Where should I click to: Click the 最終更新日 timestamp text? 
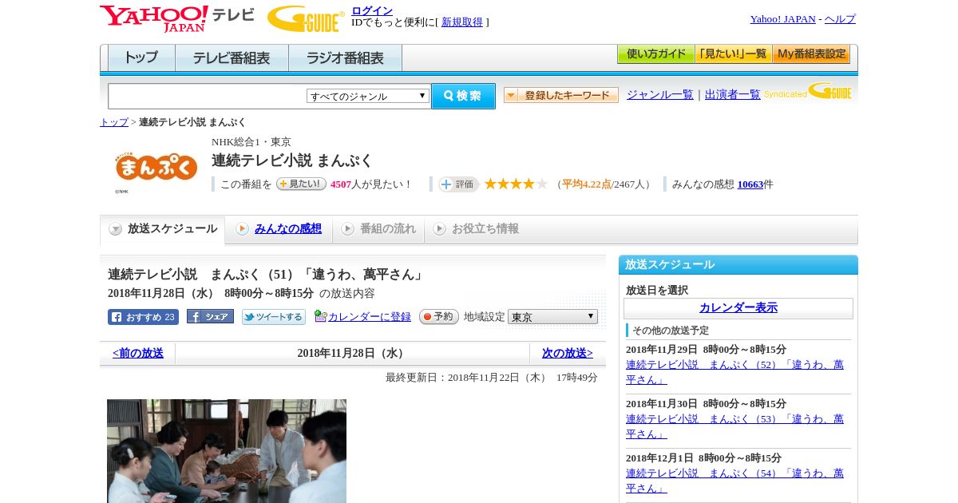coord(492,378)
